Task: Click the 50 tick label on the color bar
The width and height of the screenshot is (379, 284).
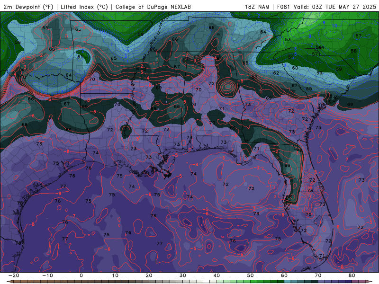Action: [x=251, y=275]
